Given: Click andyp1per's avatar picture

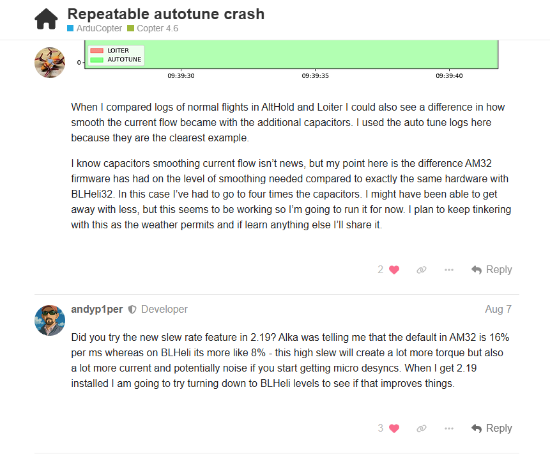Looking at the screenshot, I should [49, 320].
